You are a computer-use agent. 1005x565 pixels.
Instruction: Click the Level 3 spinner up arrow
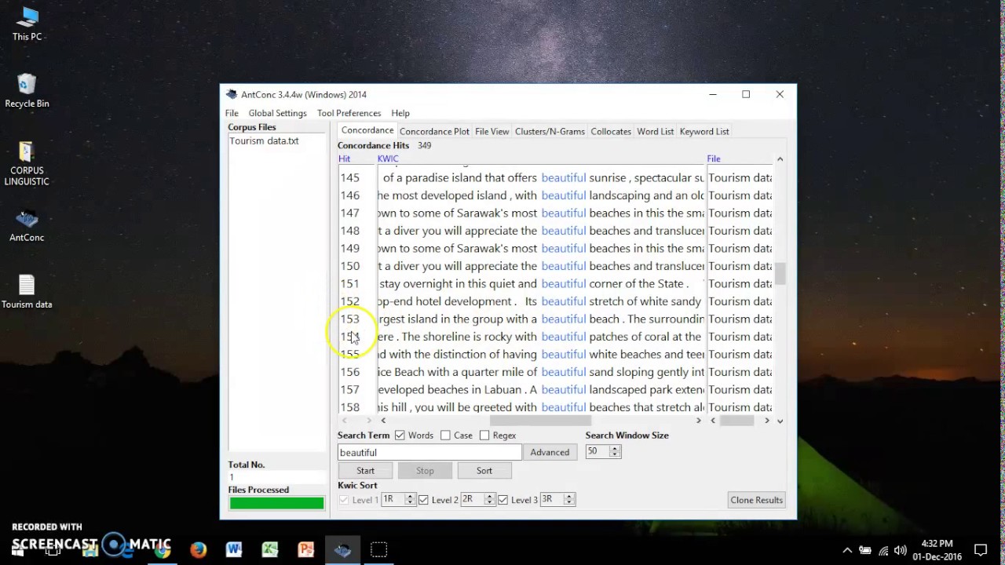pyautogui.click(x=569, y=497)
